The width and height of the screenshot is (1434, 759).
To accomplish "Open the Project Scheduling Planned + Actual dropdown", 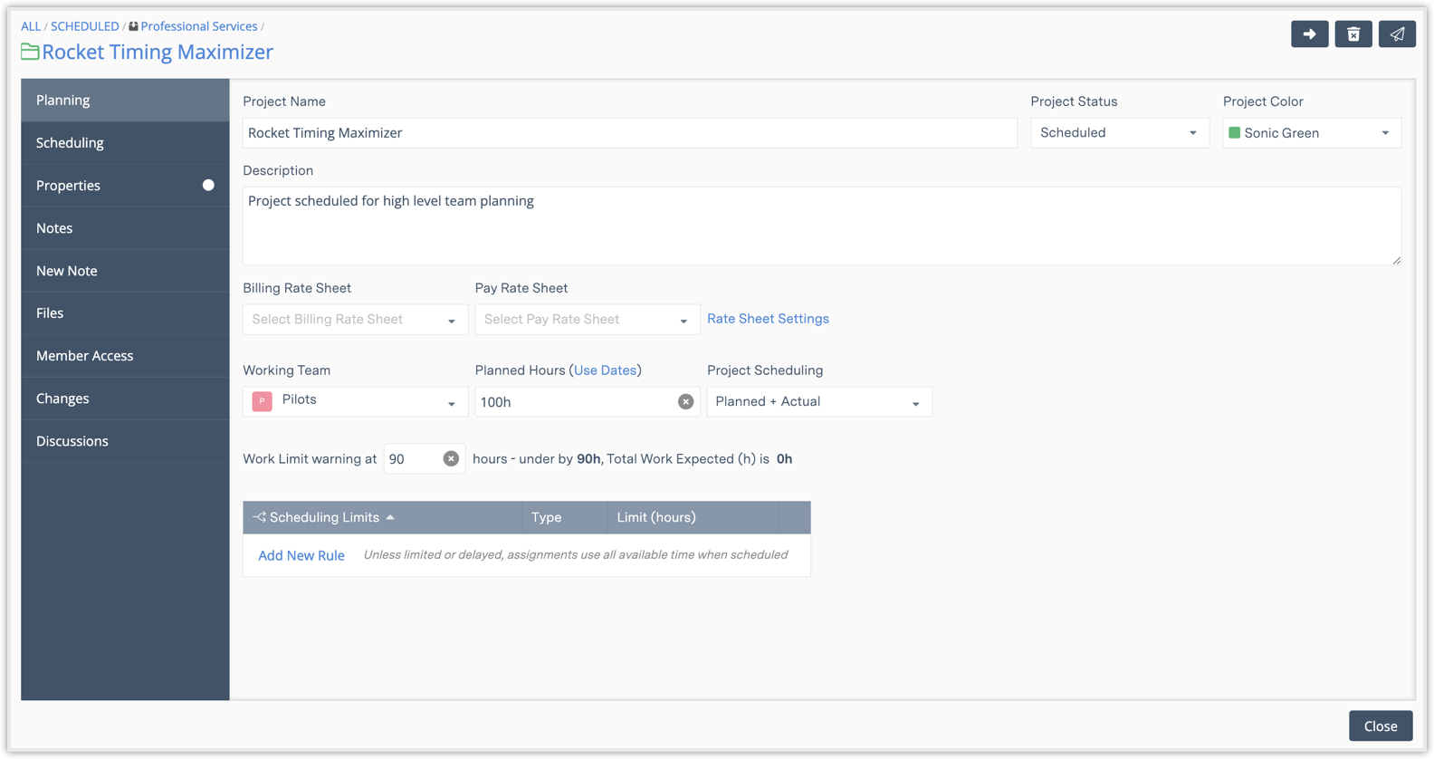I will pos(818,402).
